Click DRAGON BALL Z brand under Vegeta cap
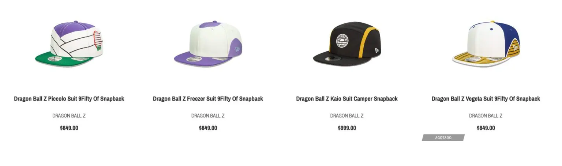Viewport: 562px width, 166px height. pyautogui.click(x=486, y=116)
